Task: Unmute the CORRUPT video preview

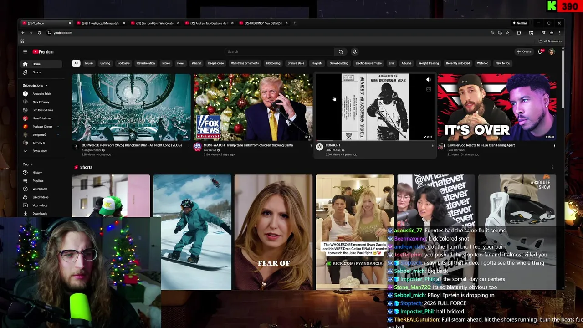Action: (429, 80)
